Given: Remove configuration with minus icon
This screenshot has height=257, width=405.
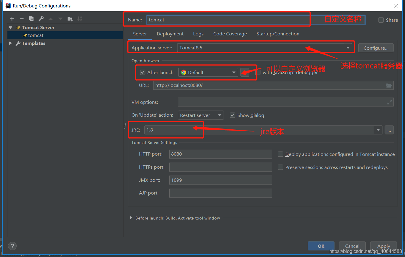Looking at the screenshot, I should (x=21, y=19).
